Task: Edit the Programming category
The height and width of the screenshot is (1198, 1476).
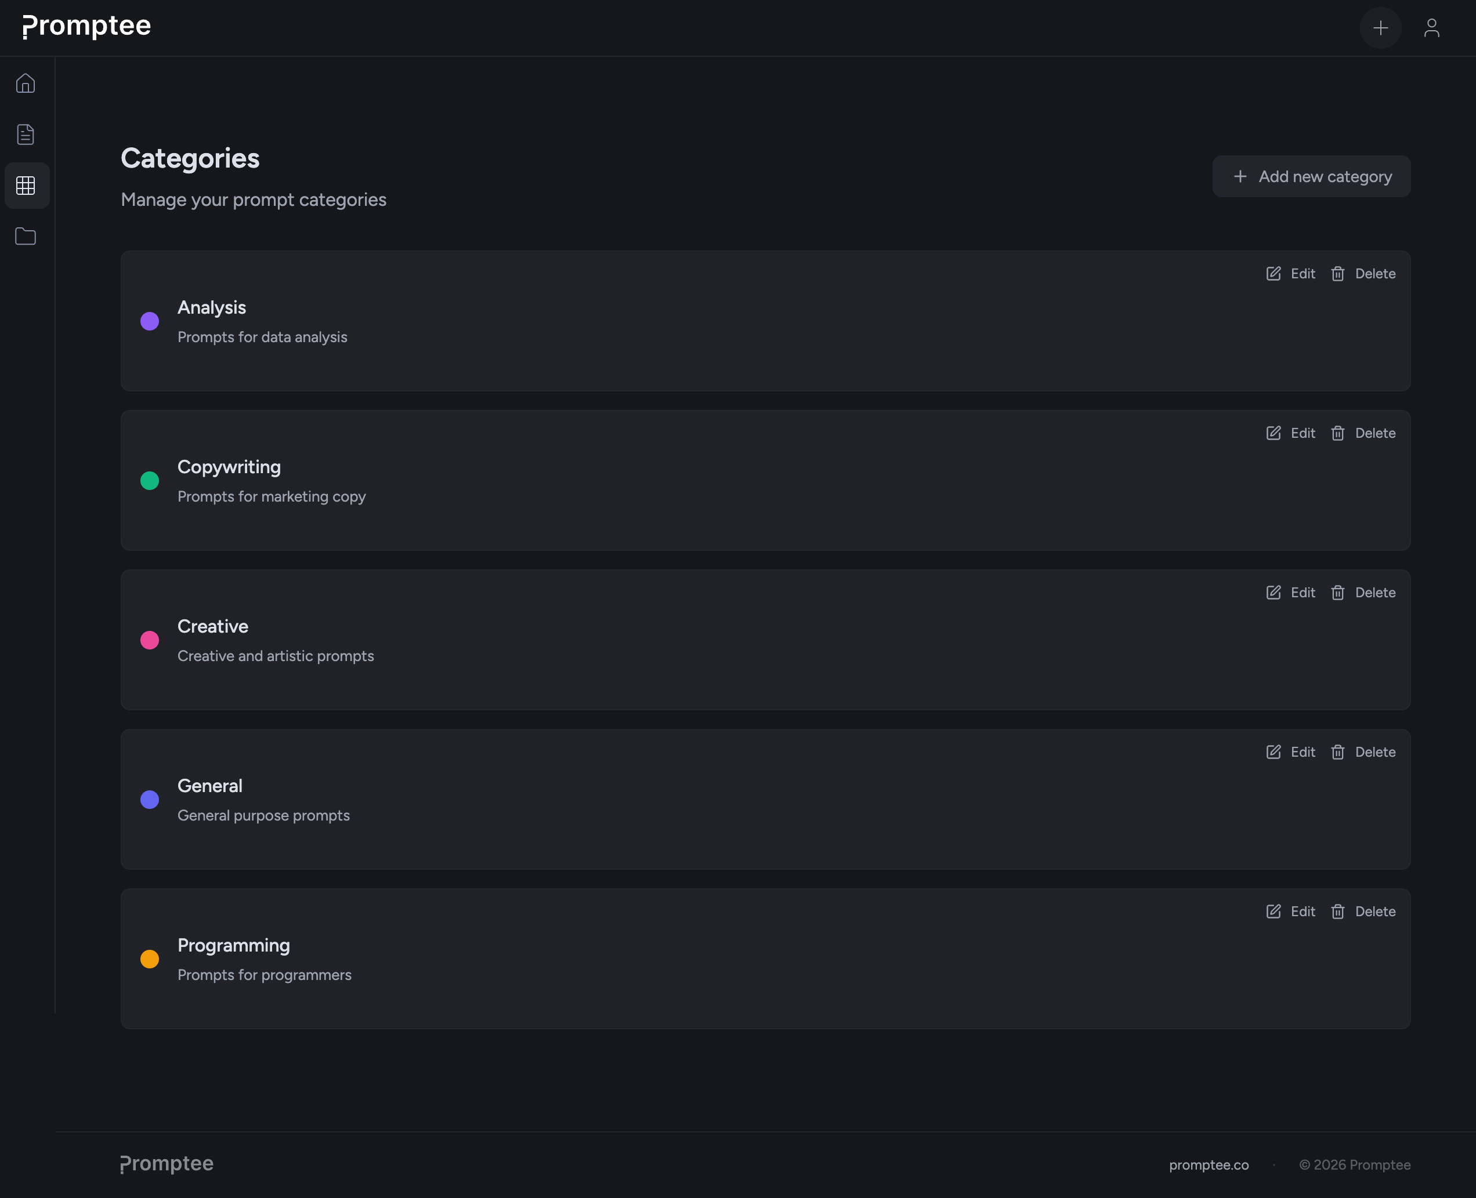Action: 1291,912
